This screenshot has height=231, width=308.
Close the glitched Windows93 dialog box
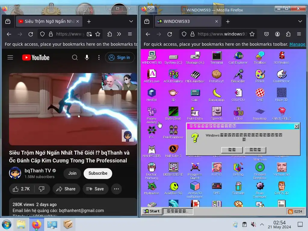tap(297, 126)
